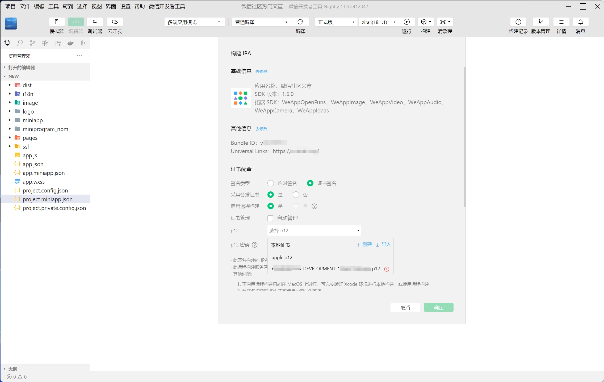Open the 项目 menu
Image resolution: width=604 pixels, height=382 pixels.
click(10, 6)
